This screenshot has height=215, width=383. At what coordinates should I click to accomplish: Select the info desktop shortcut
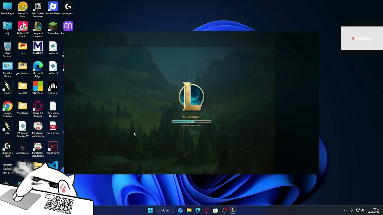pyautogui.click(x=7, y=128)
